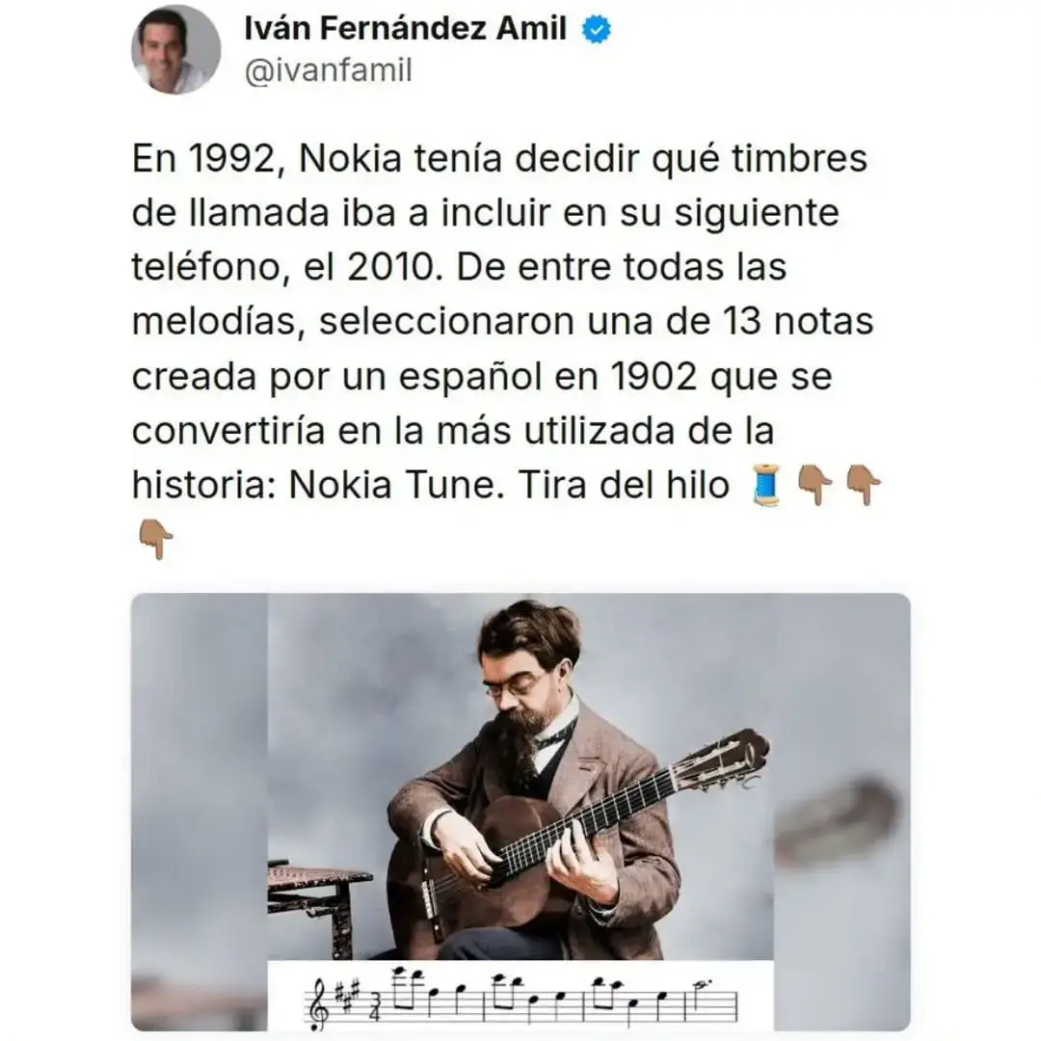Screen dimensions: 1041x1041
Task: Click the year '1902' in the tweet text
Action: (x=653, y=377)
